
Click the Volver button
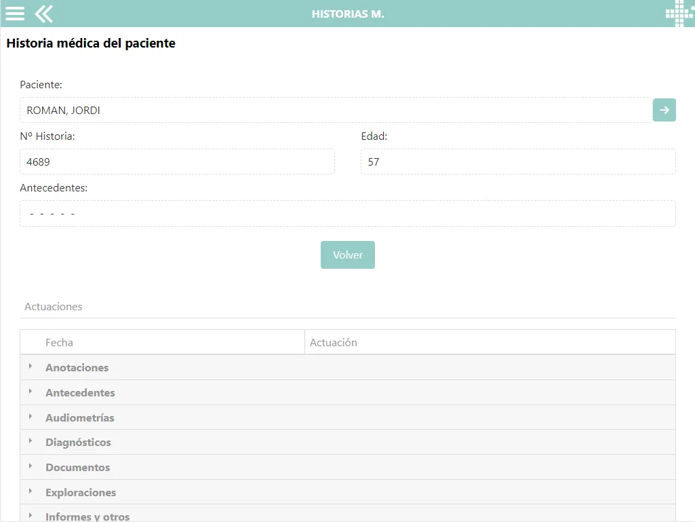pos(347,255)
